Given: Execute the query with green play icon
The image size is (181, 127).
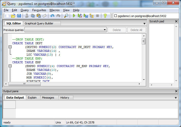Looking at the screenshot, I should (74, 16).
